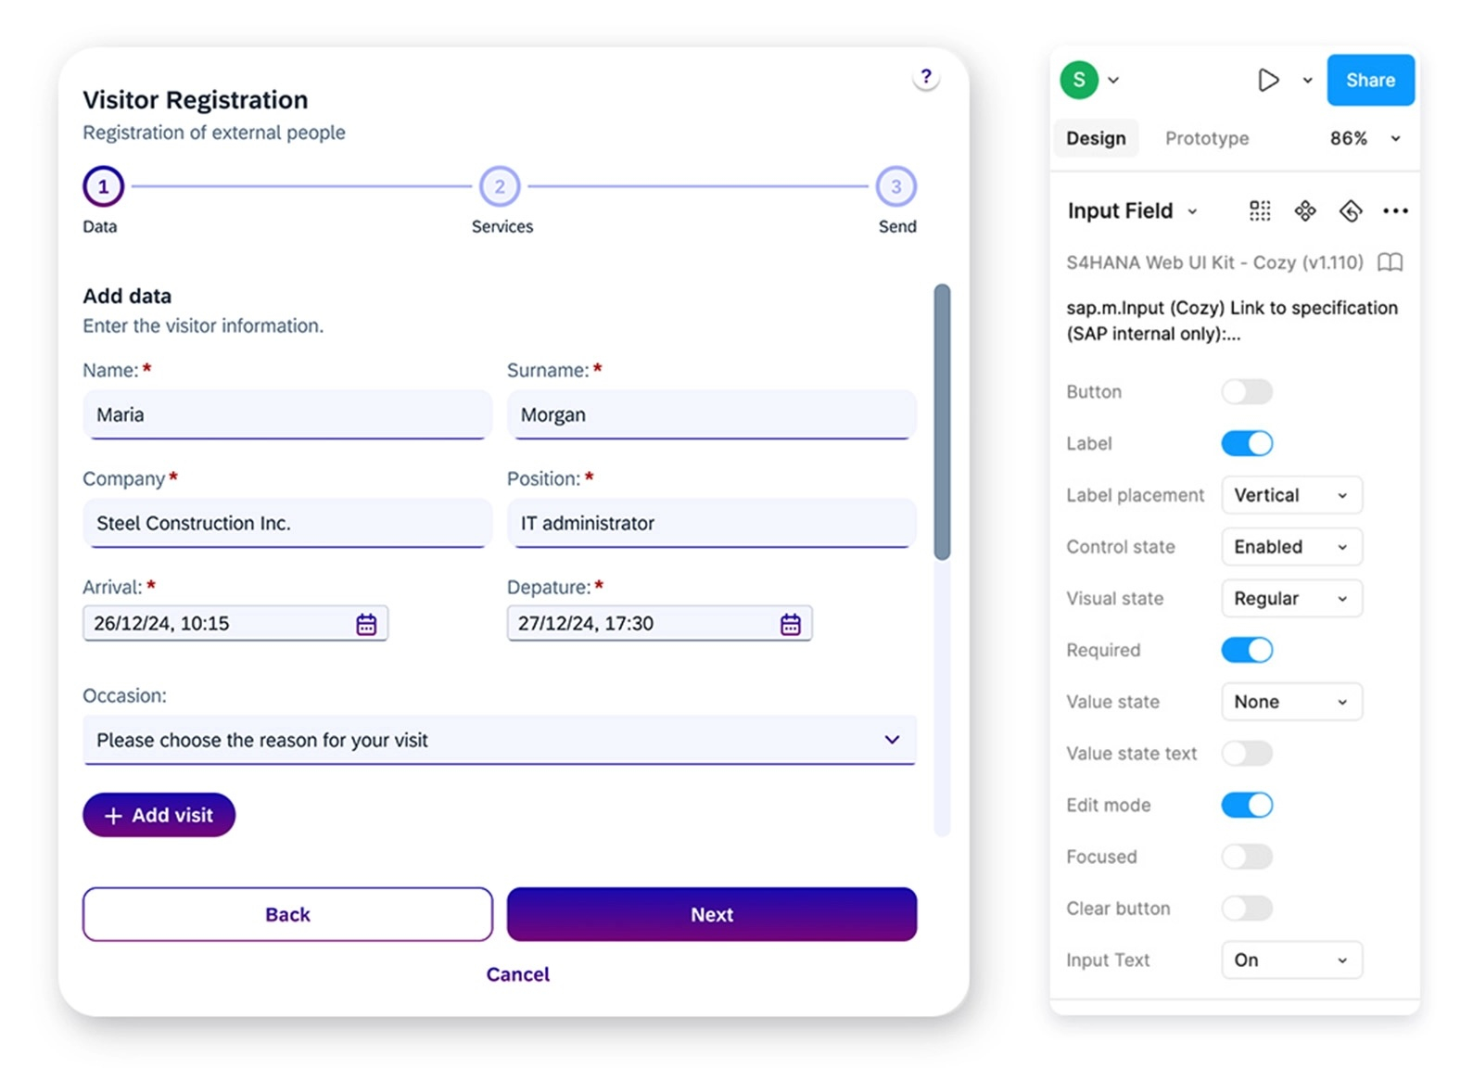Image resolution: width=1473 pixels, height=1068 pixels.
Task: Click the Surname input field
Action: [711, 414]
